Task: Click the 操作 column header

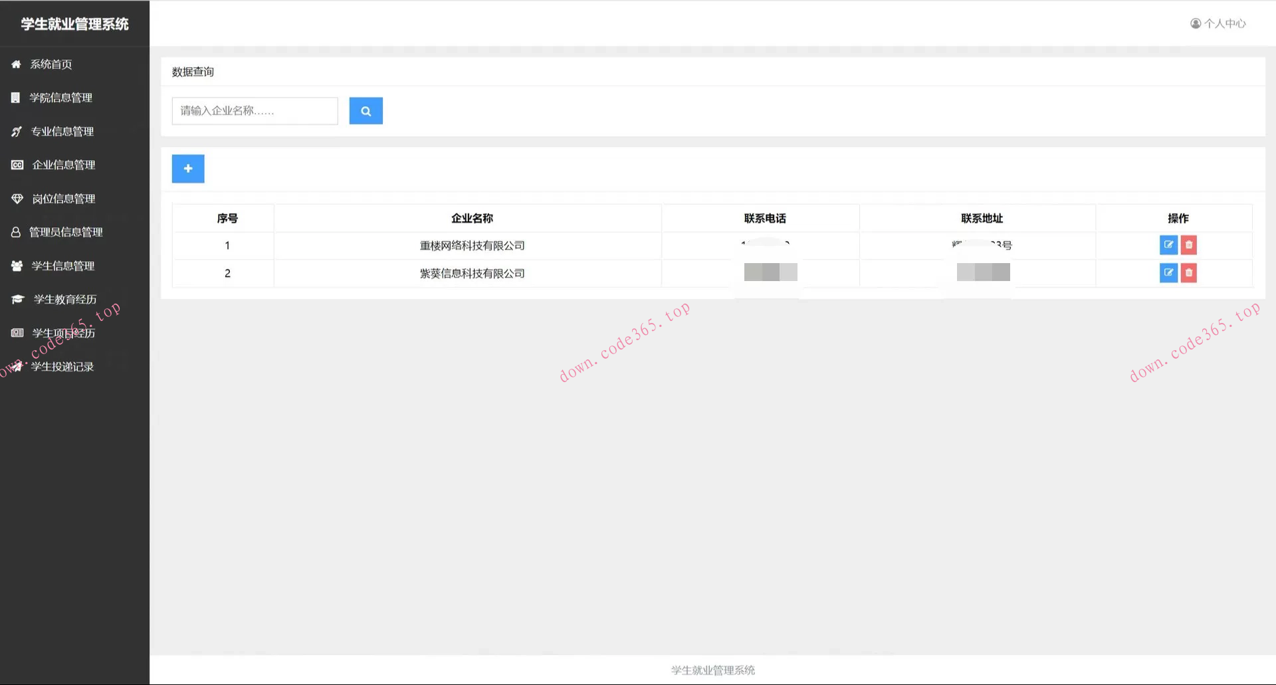Action: [1177, 218]
